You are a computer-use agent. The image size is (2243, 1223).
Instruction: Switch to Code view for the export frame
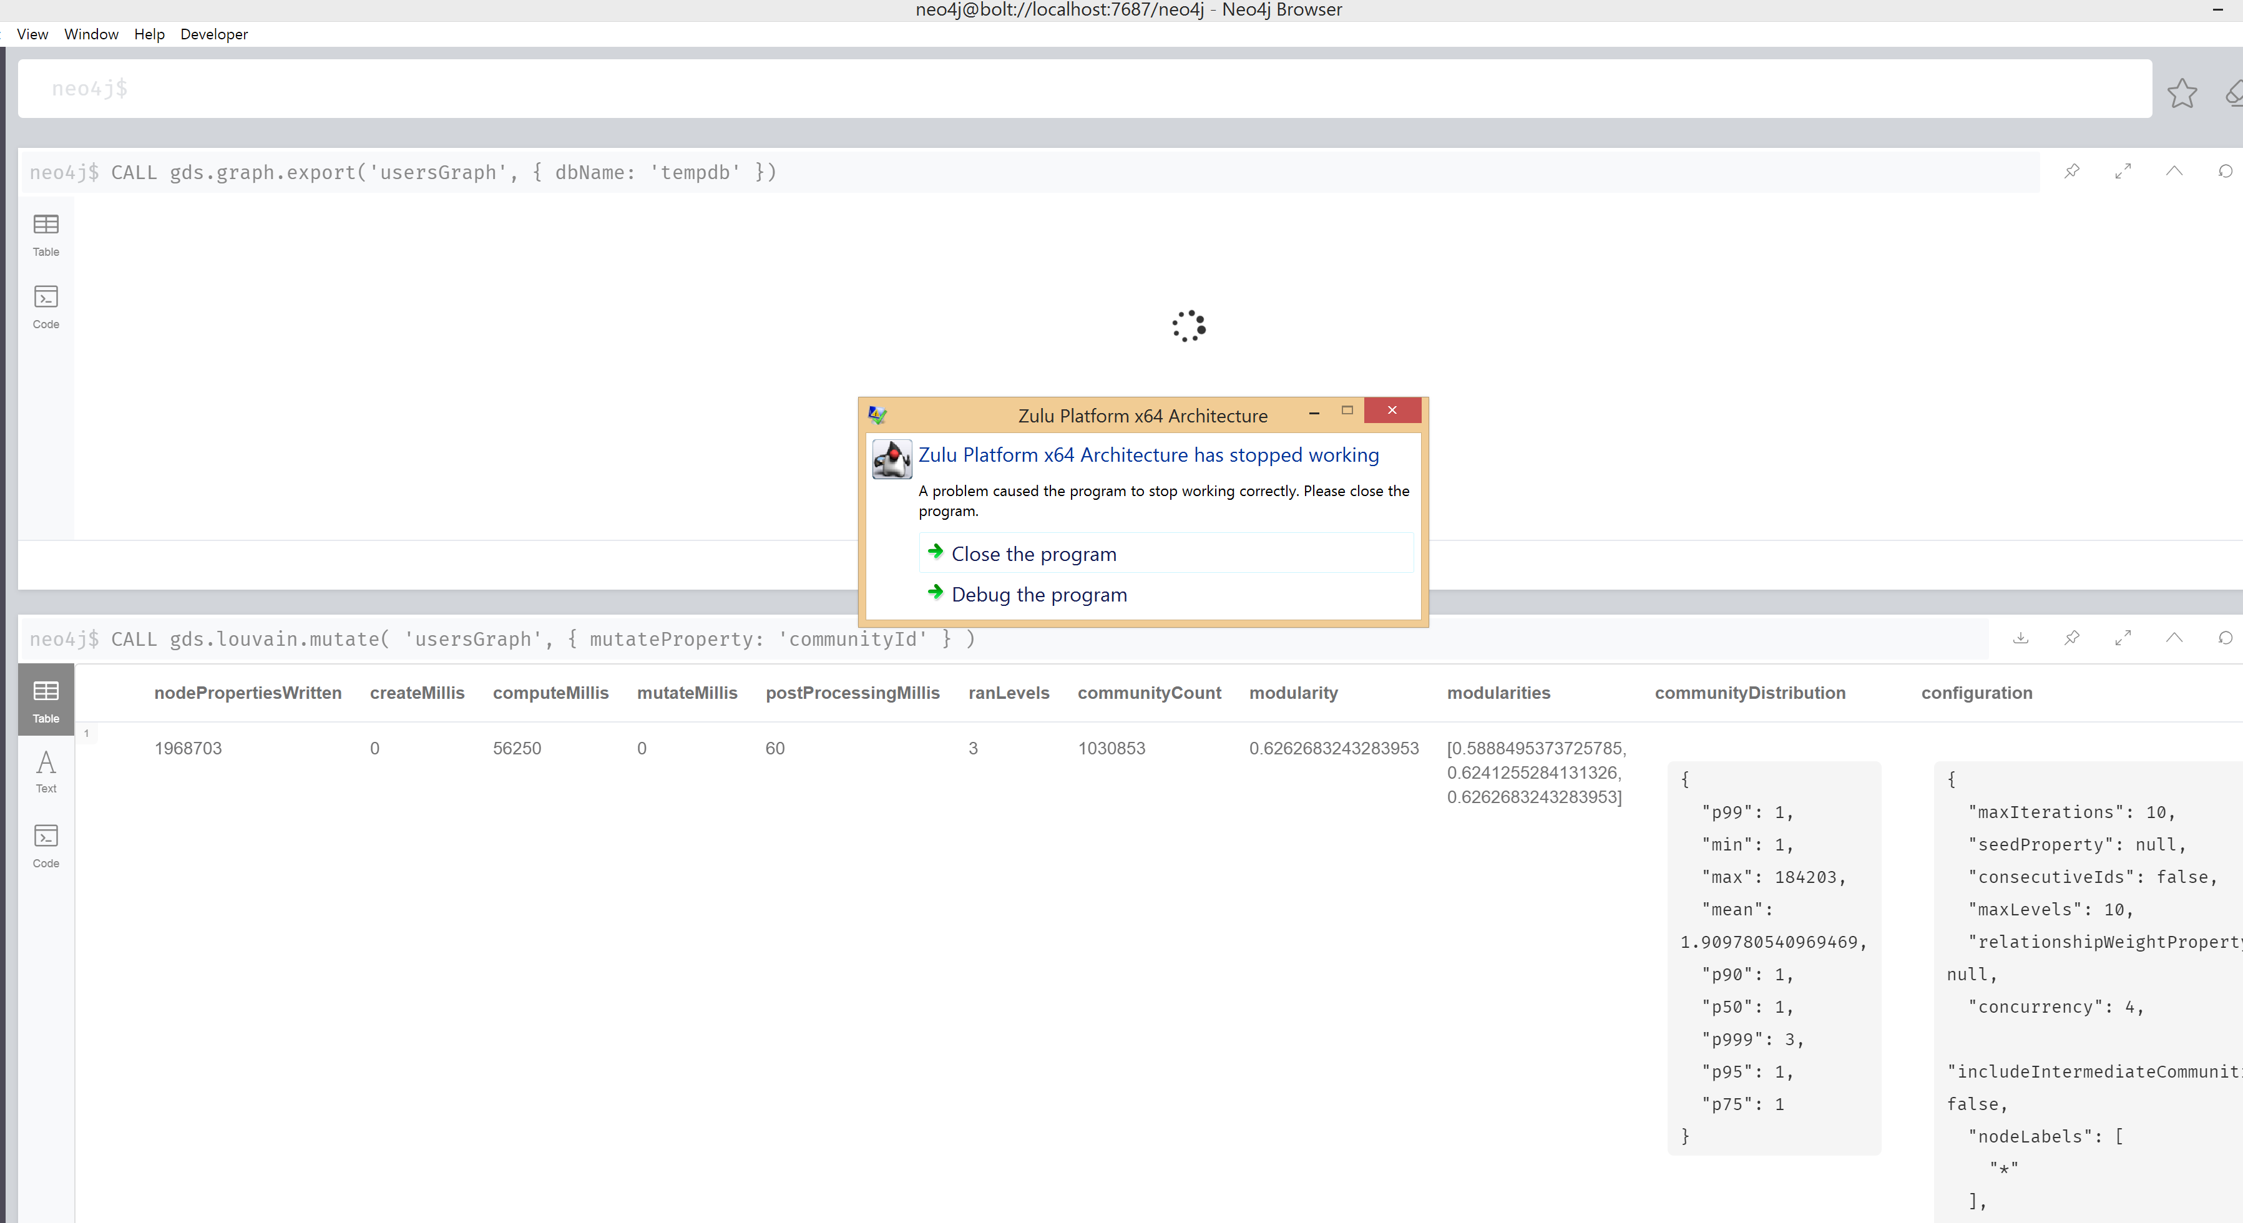click(46, 306)
